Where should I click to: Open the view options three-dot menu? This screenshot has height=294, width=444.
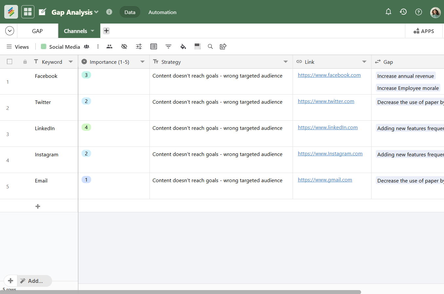coord(98,46)
